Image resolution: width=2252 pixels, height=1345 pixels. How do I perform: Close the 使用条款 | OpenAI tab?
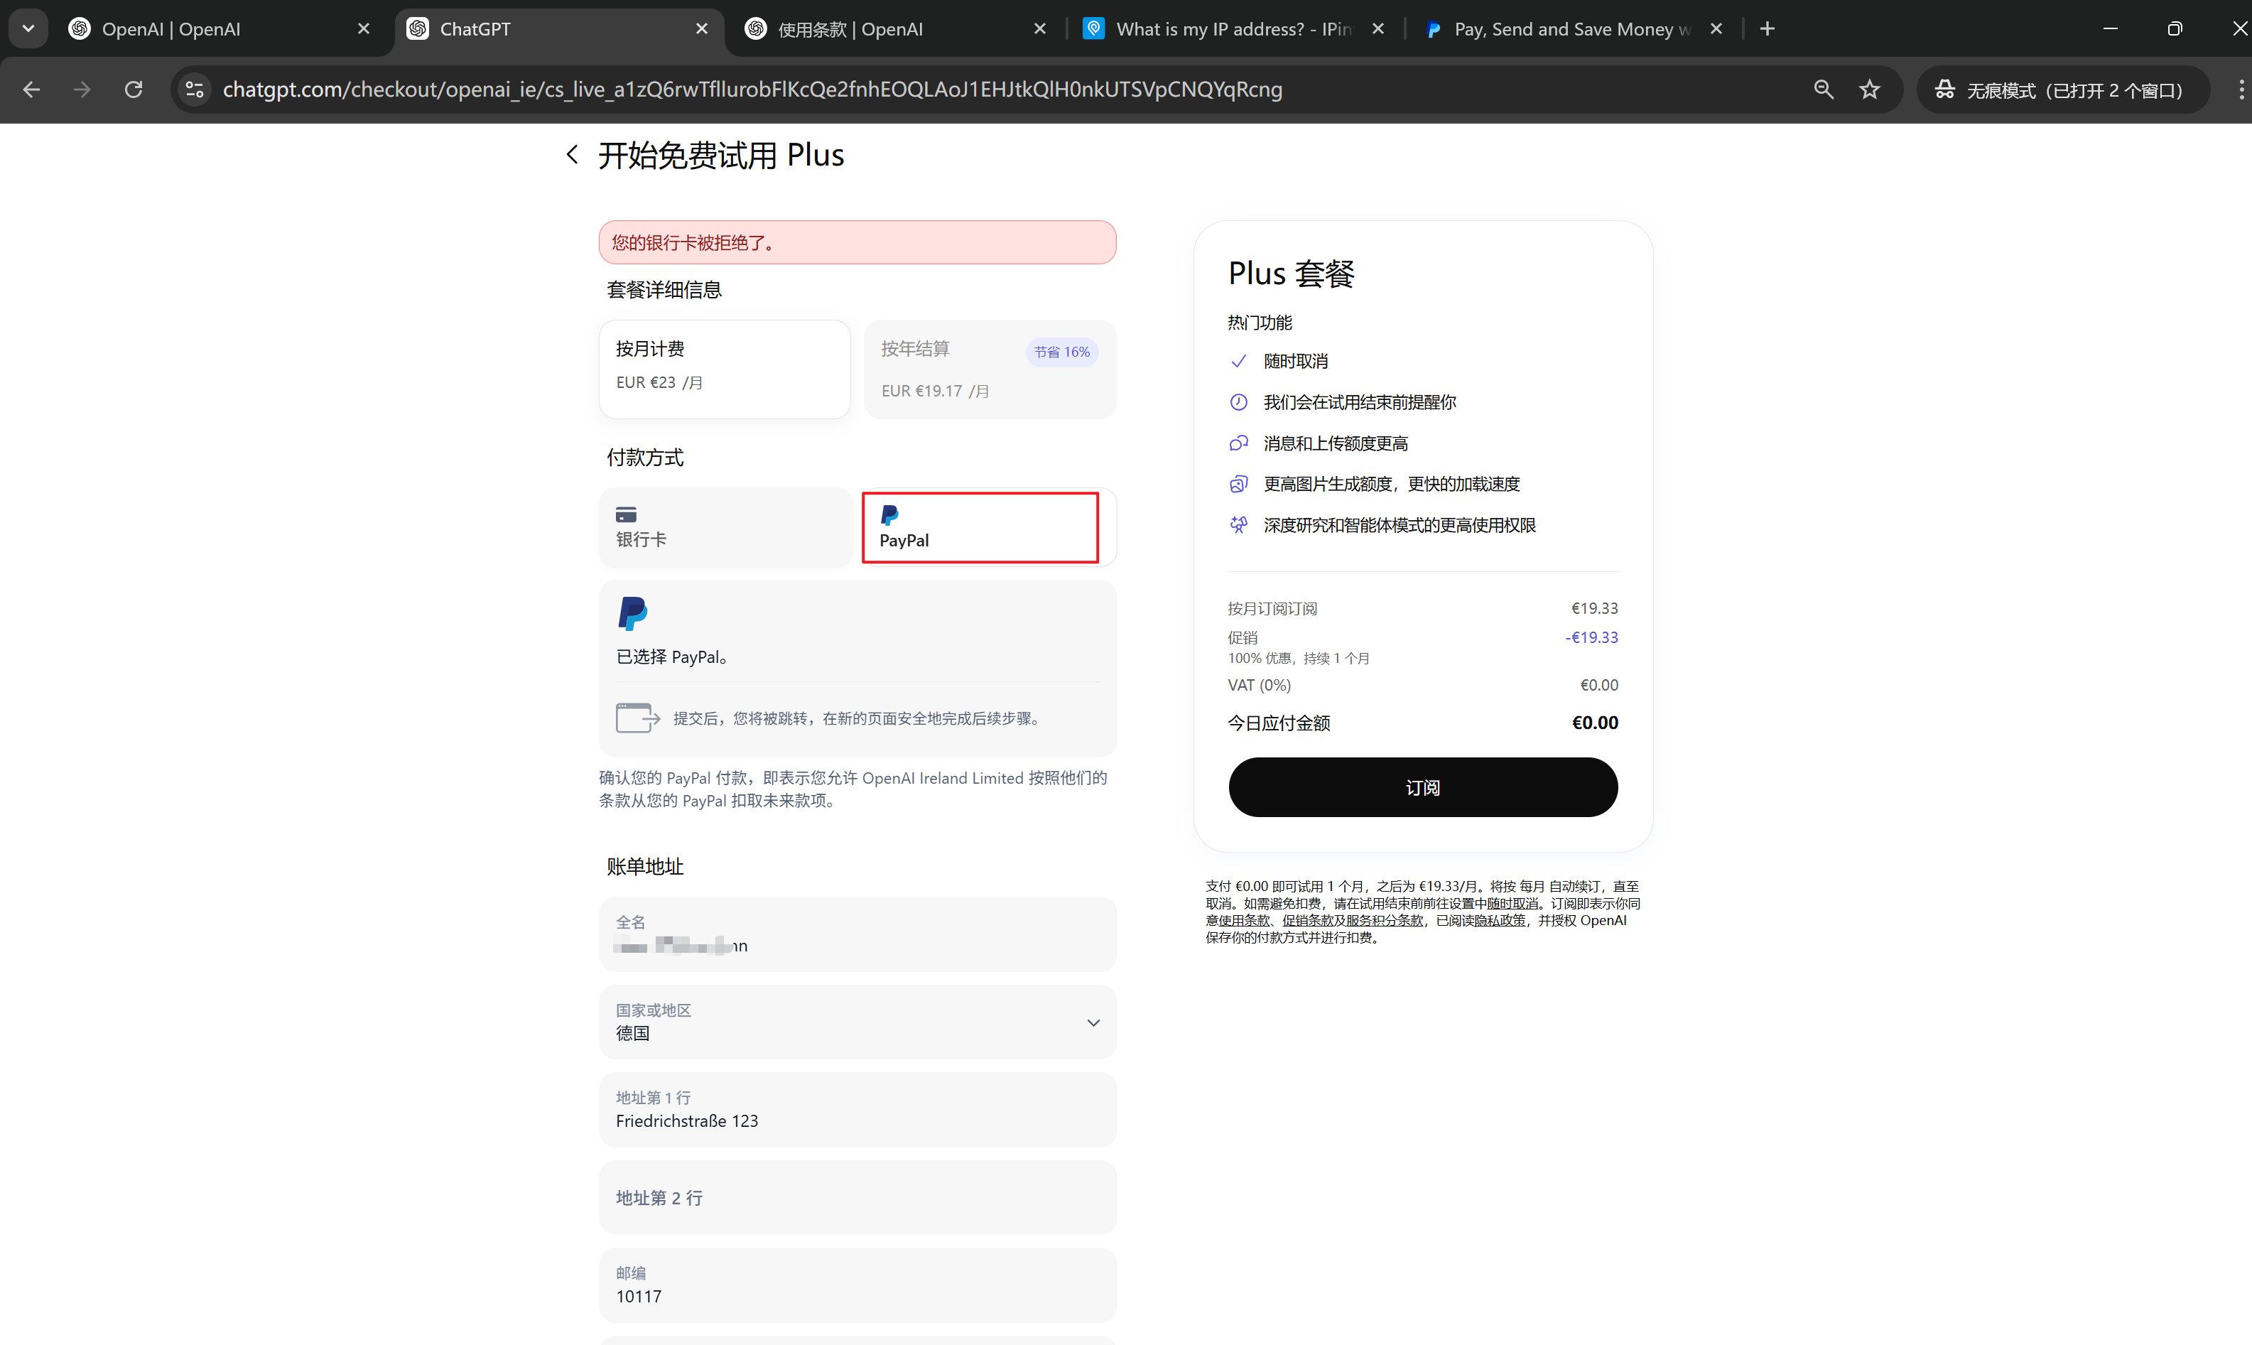click(1039, 29)
